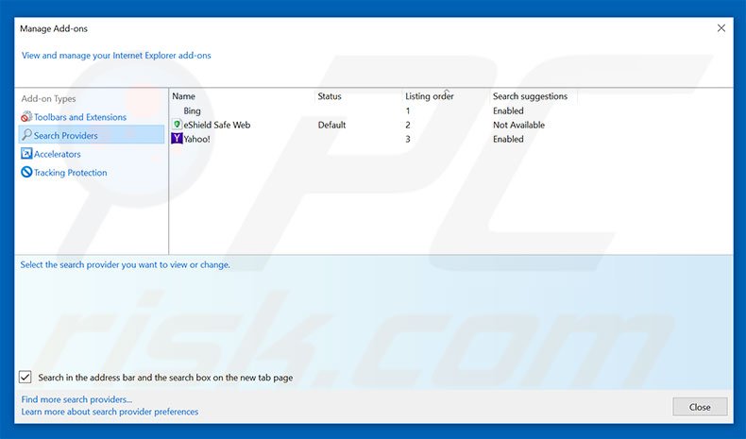This screenshot has height=439, width=746.
Task: Open Tracking Protection add-on type
Action: click(x=71, y=173)
